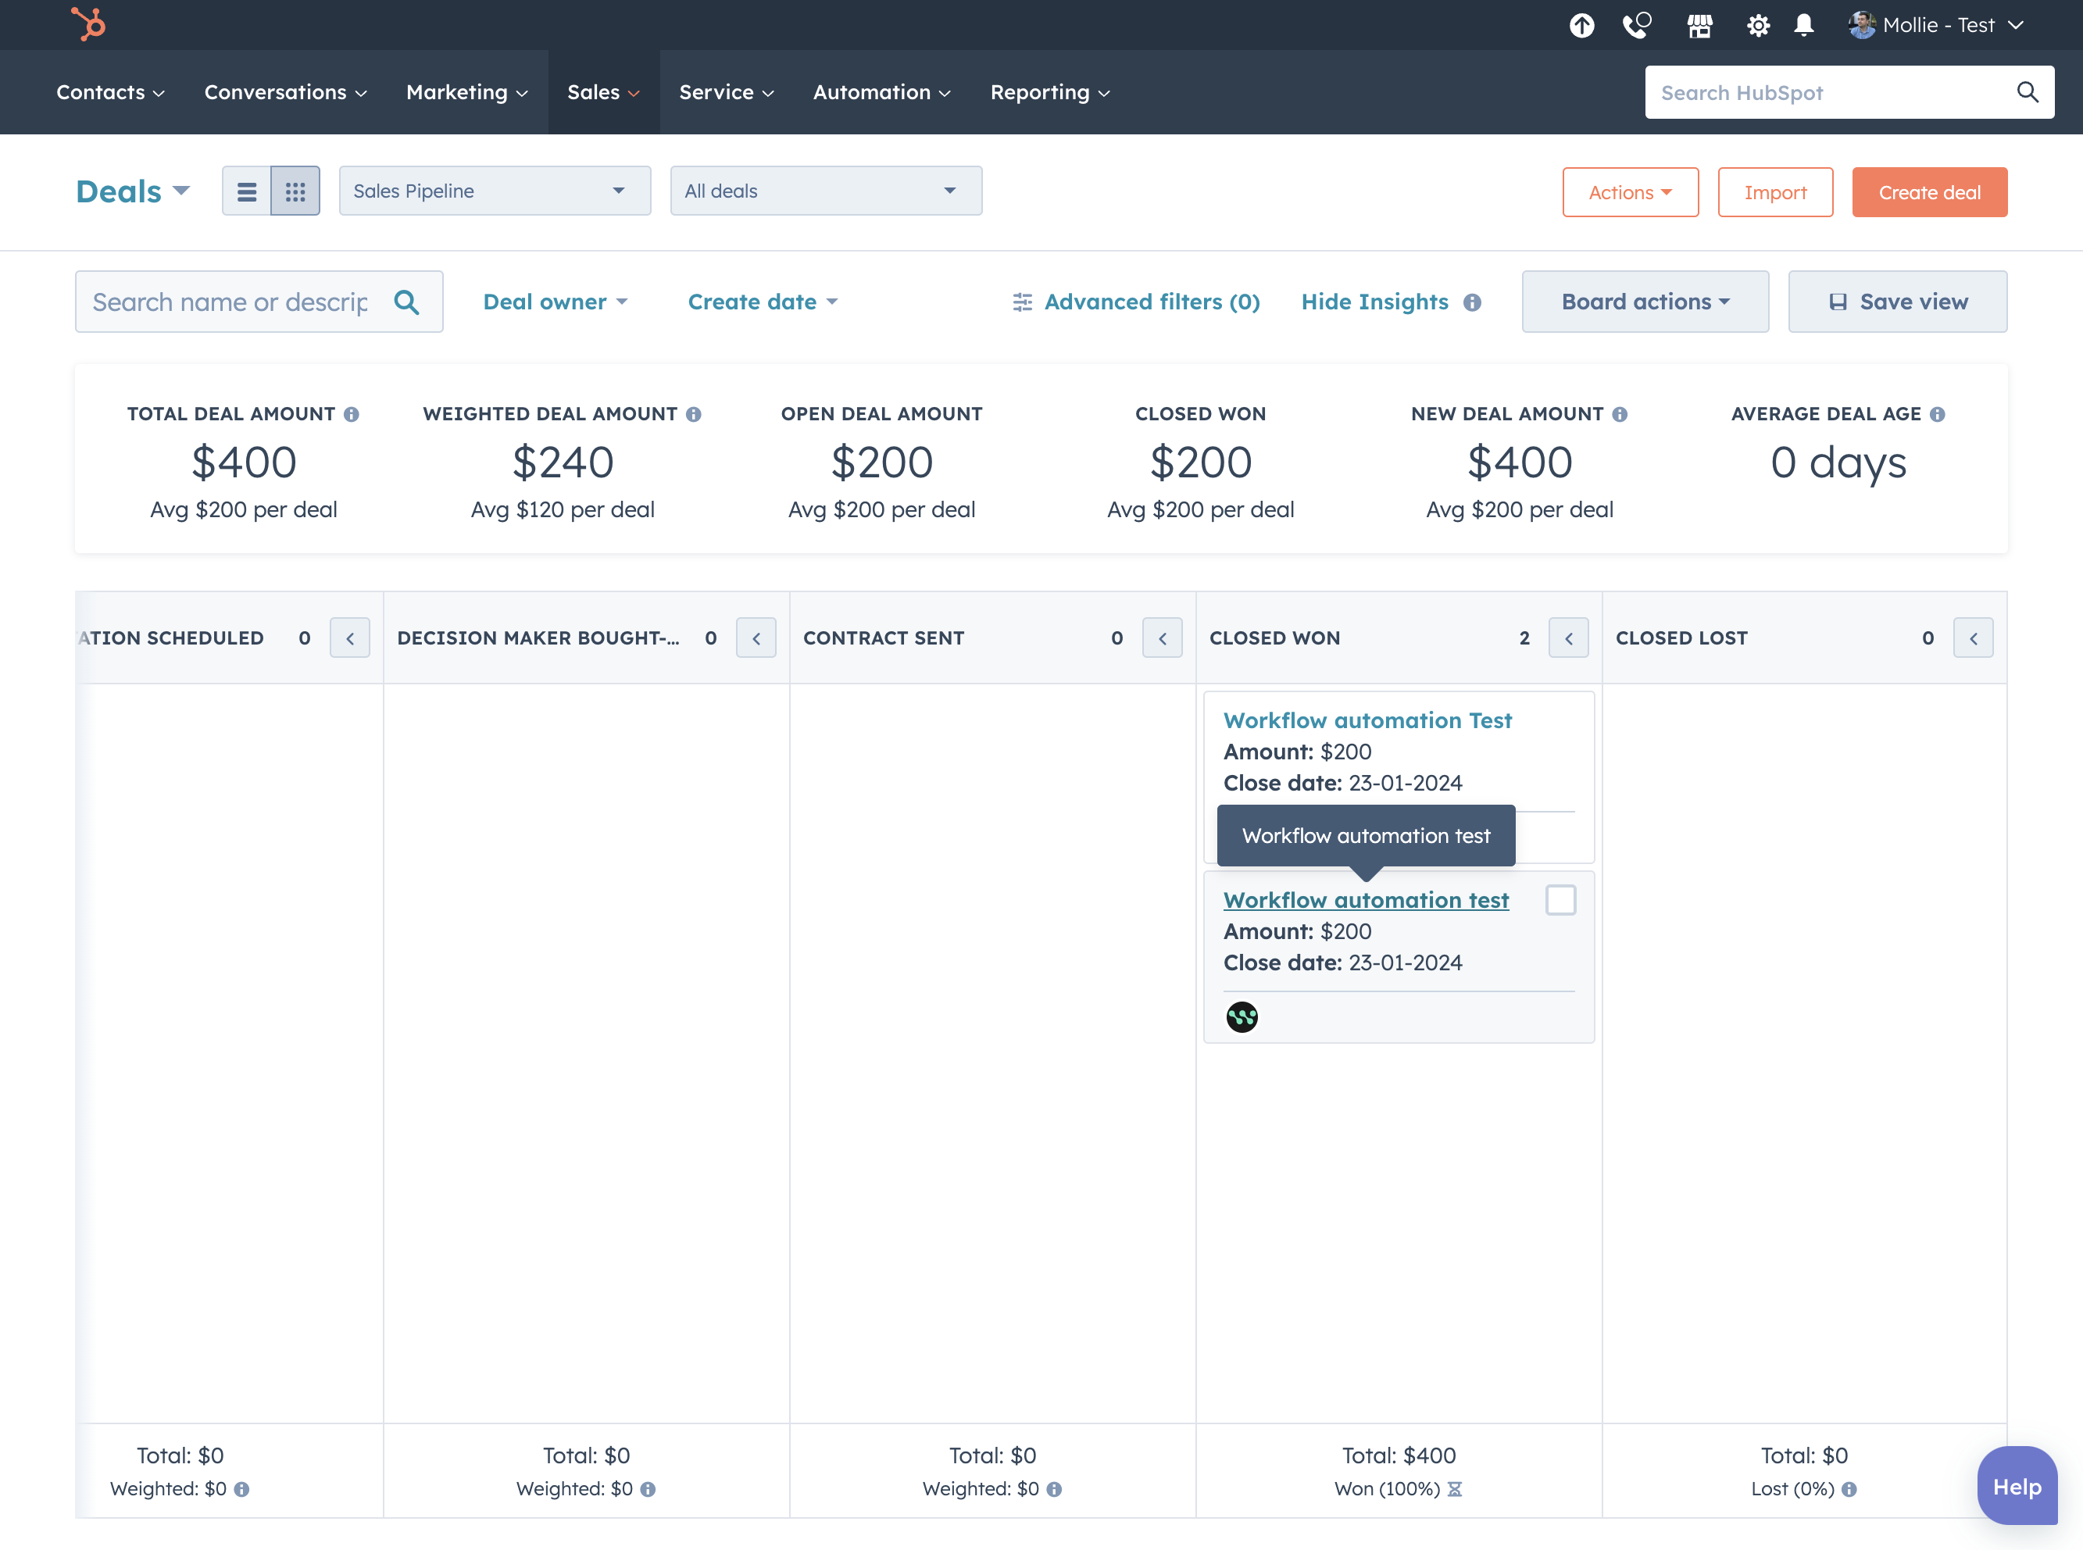Expand the Board actions menu

(x=1645, y=302)
